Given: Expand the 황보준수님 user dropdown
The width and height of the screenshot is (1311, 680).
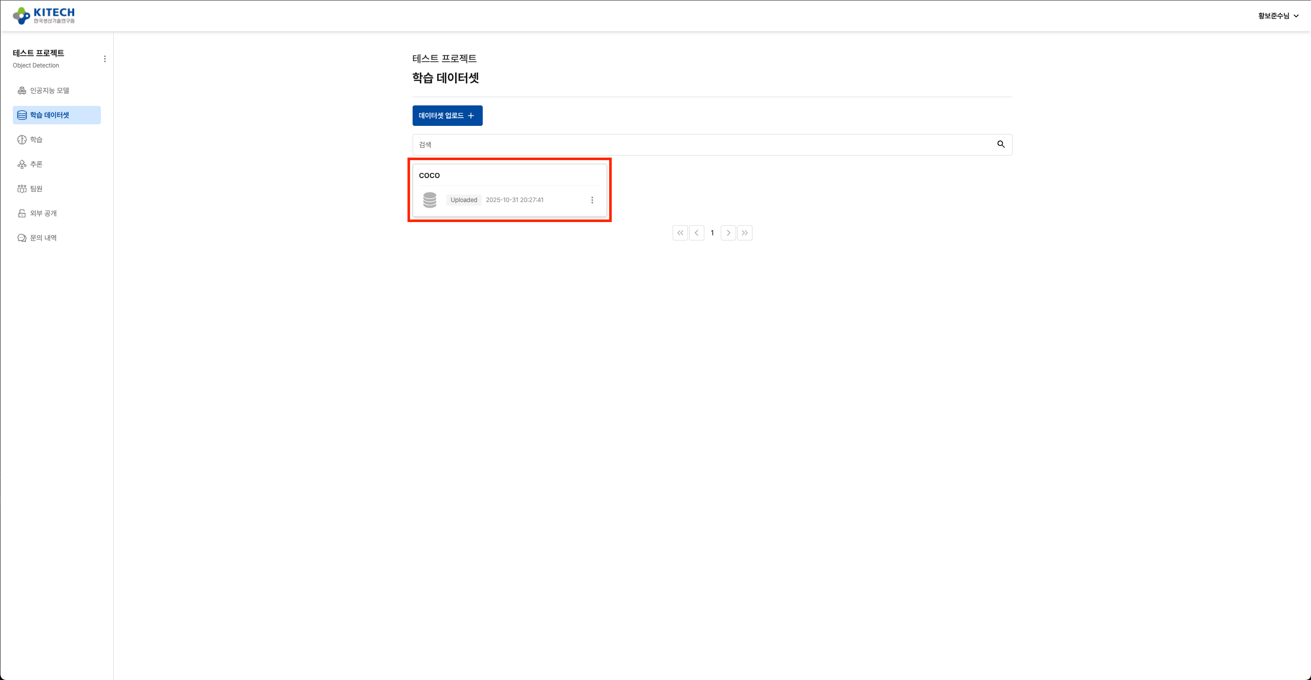Looking at the screenshot, I should (1278, 16).
